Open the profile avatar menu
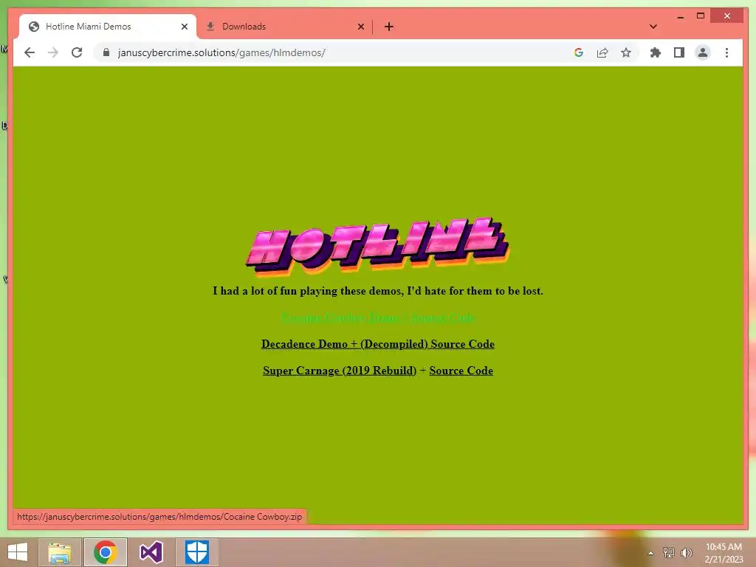756x567 pixels. click(703, 52)
